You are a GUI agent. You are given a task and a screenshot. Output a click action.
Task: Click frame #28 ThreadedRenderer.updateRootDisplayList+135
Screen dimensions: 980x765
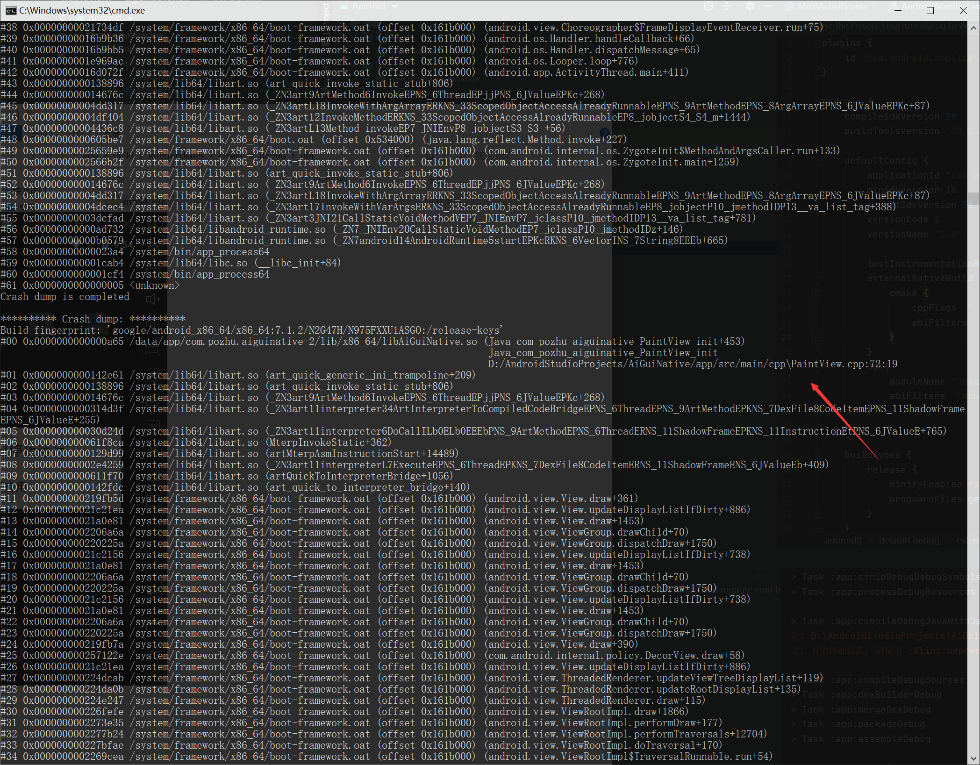coord(401,689)
